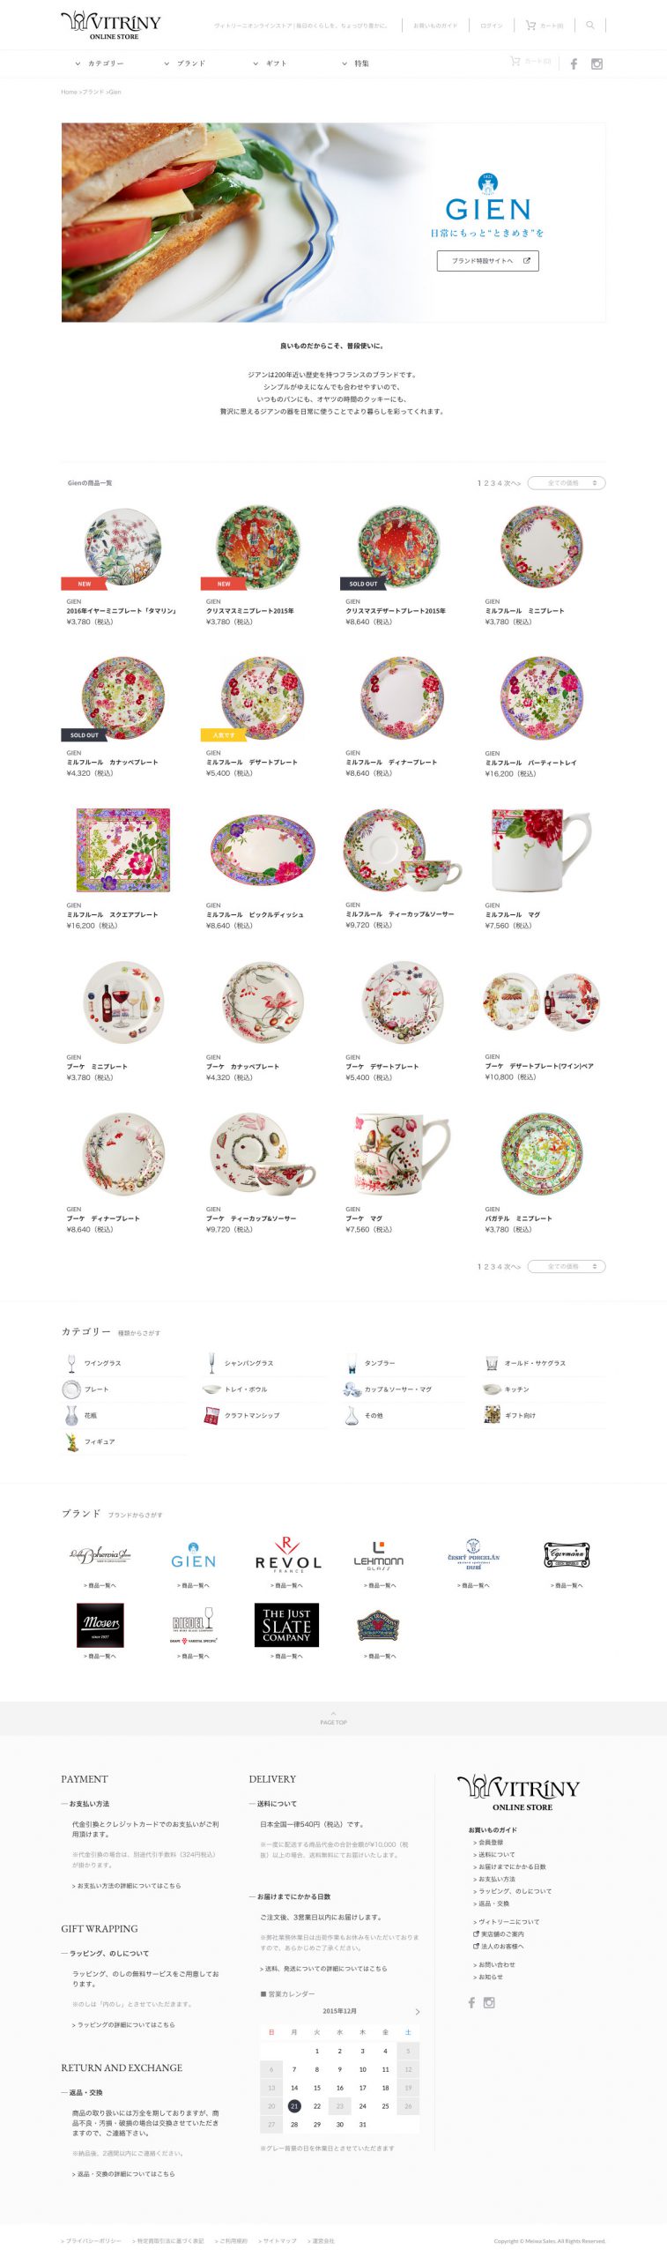
Task: Click the footer Instagram icon
Action: tap(489, 2002)
